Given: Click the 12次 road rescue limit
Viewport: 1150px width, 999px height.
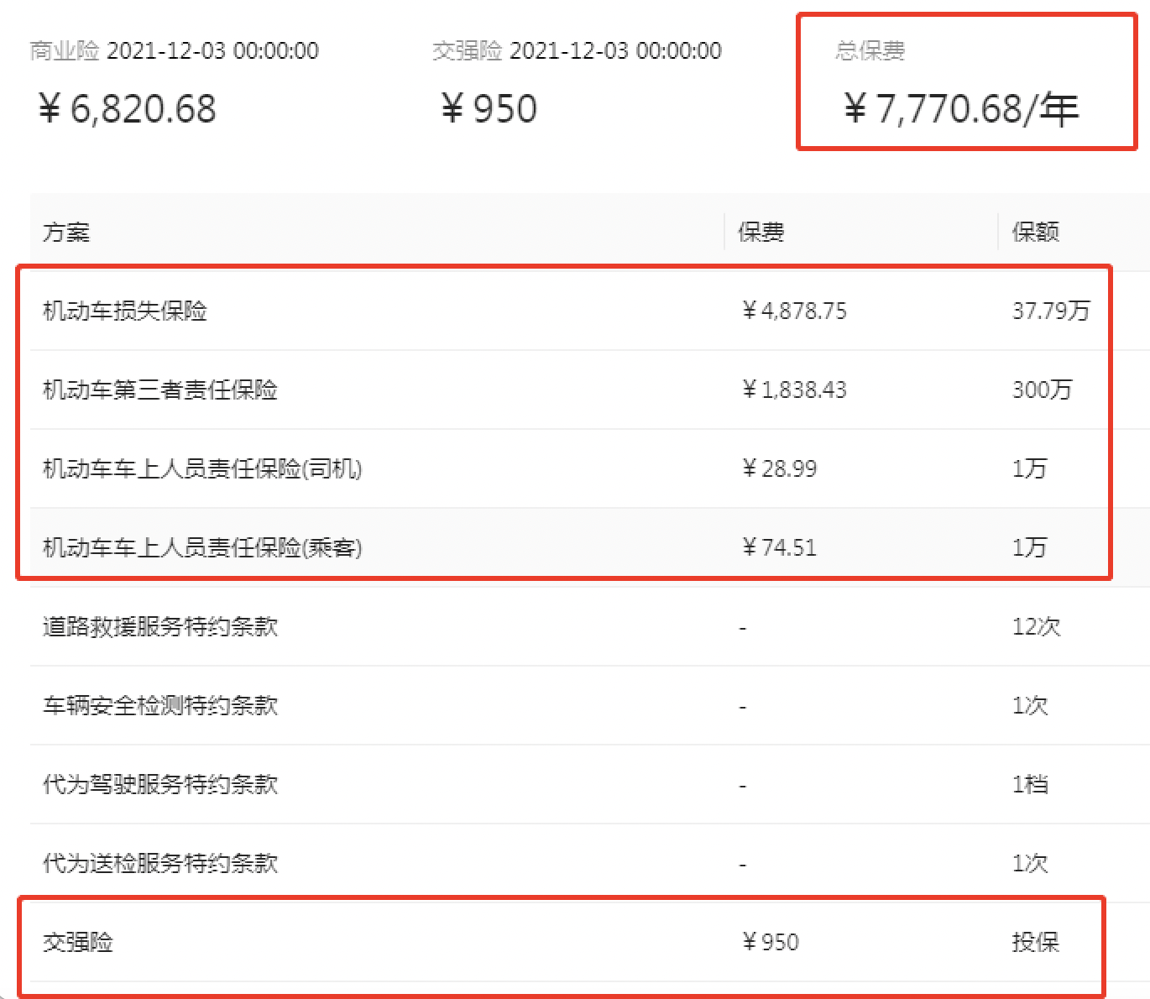Looking at the screenshot, I should [x=1036, y=627].
